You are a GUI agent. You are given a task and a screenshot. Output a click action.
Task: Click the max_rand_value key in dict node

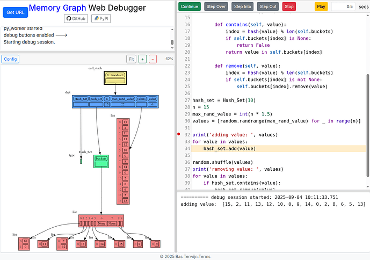(x=122, y=99)
